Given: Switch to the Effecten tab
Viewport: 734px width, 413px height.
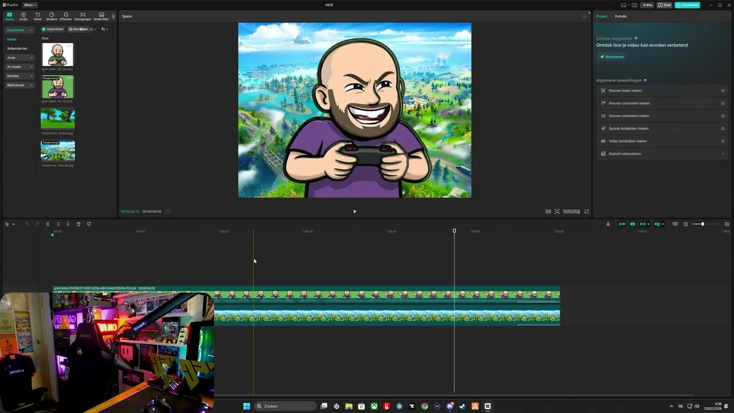Looking at the screenshot, I should tap(66, 16).
